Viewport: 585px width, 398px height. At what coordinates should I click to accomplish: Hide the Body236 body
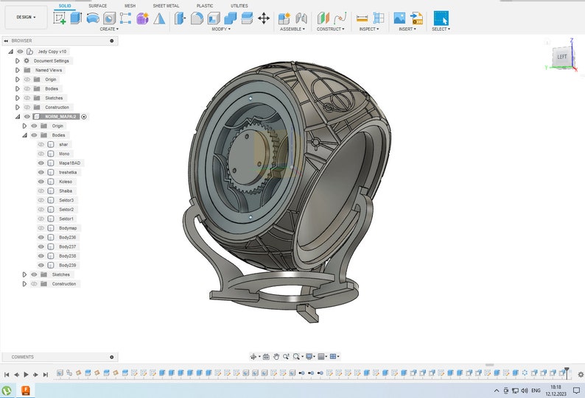41,238
